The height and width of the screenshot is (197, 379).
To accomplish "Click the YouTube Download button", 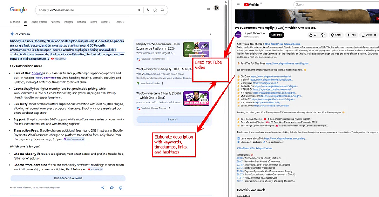I will tap(369, 35).
